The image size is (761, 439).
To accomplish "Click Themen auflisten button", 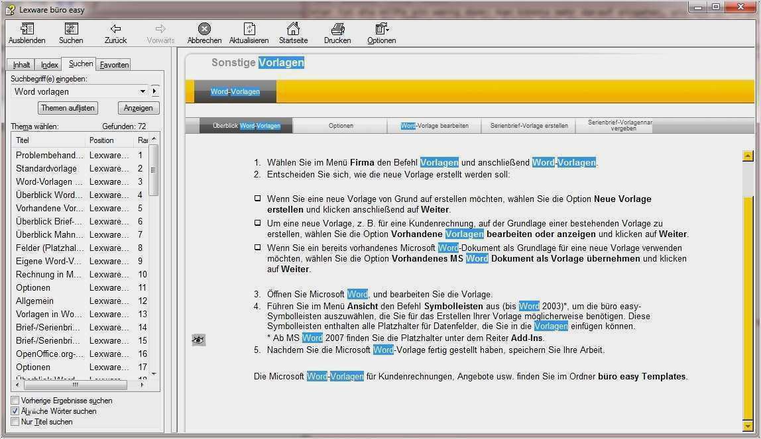I will (x=68, y=108).
